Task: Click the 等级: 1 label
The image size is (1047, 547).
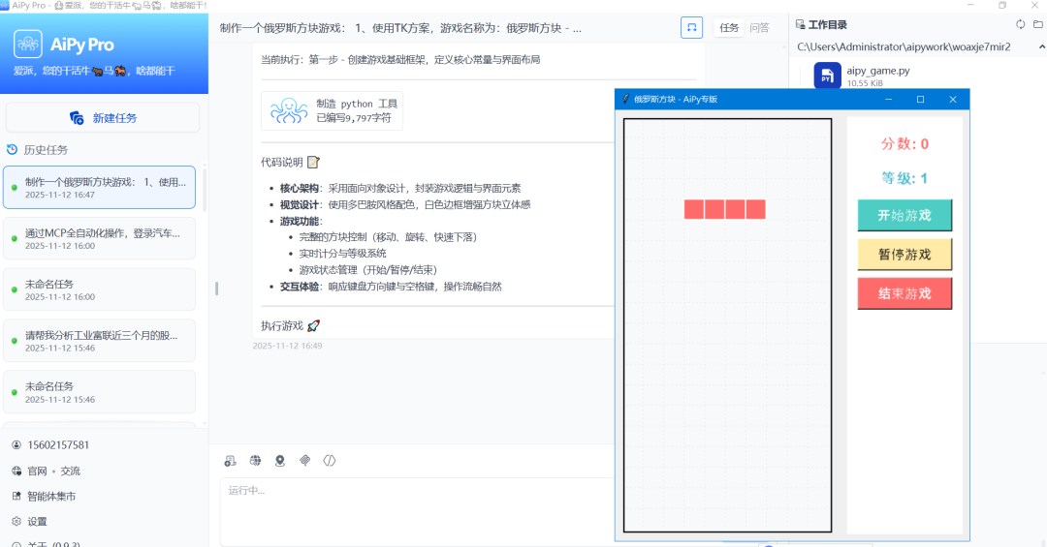Action: pos(904,178)
